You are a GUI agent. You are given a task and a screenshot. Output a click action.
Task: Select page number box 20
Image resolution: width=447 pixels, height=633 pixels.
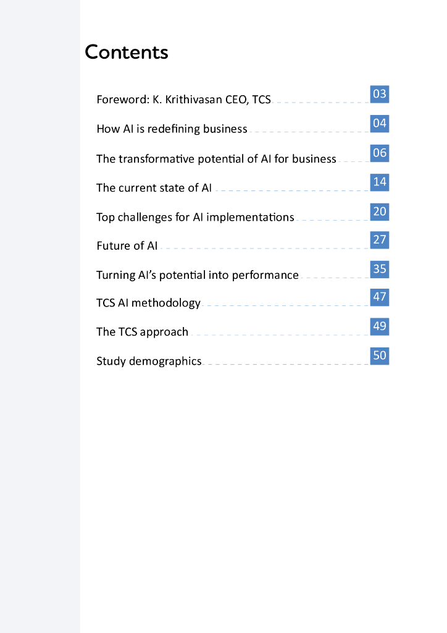click(x=380, y=211)
